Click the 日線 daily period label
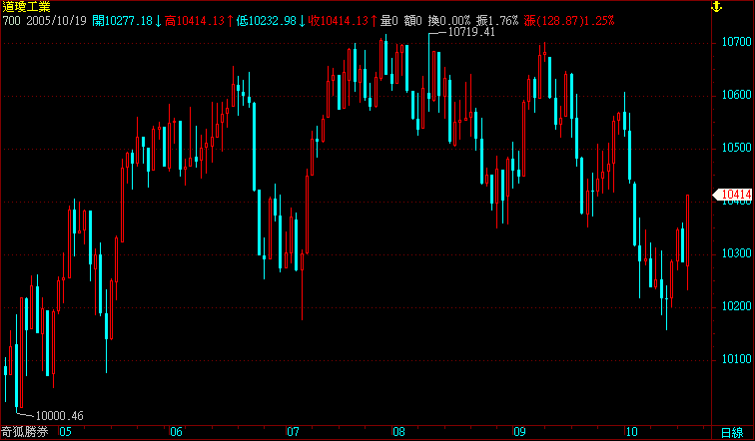The width and height of the screenshot is (755, 441). click(x=732, y=432)
